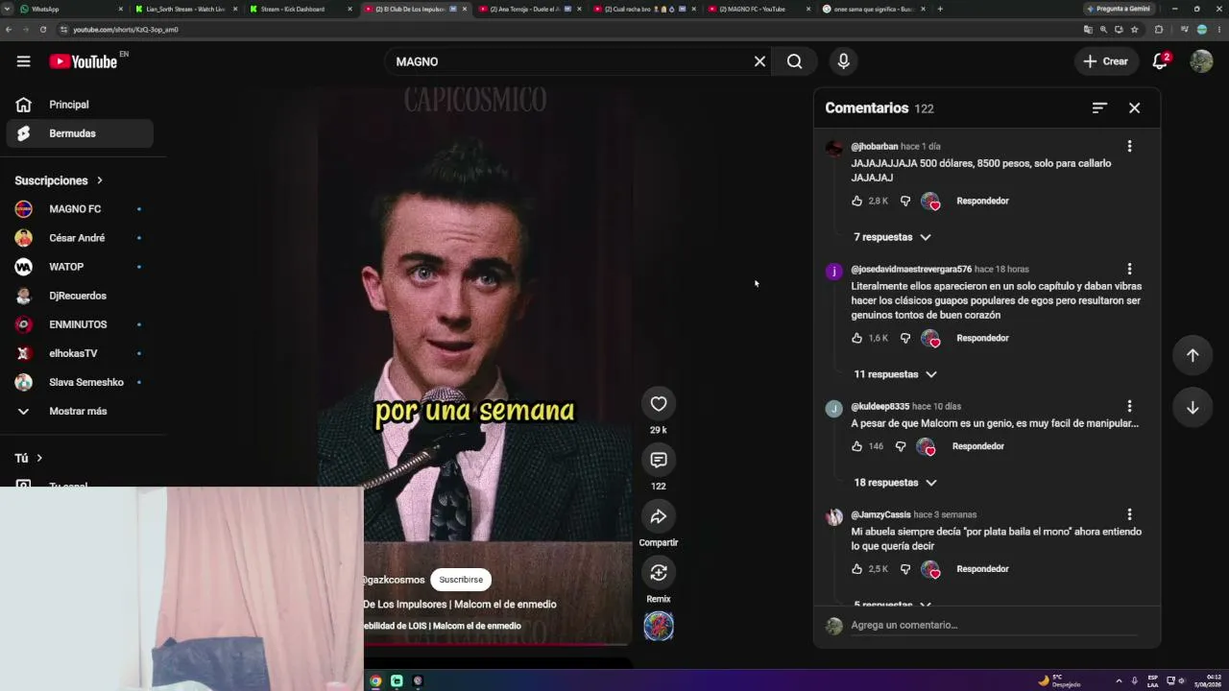The image size is (1229, 691).
Task: Like the Short with the heart
Action: click(659, 404)
